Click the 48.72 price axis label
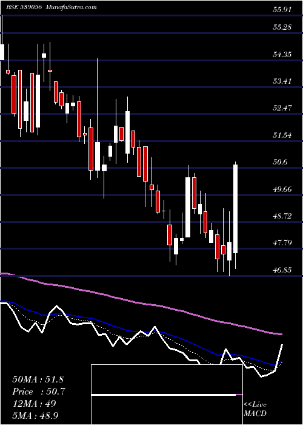 pyautogui.click(x=282, y=216)
